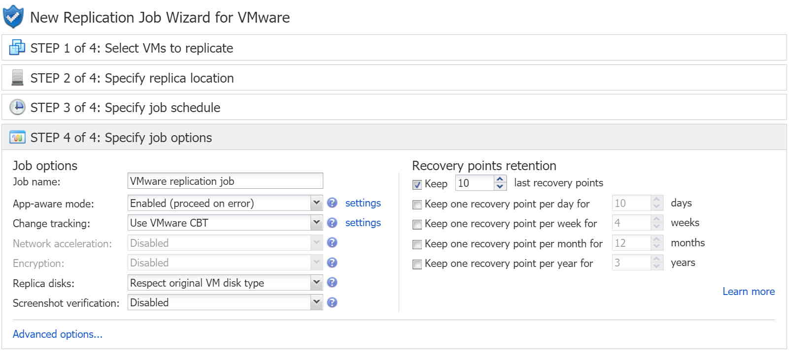The width and height of the screenshot is (789, 353).
Task: Click the 'Replica disks:' label
Action: [43, 283]
